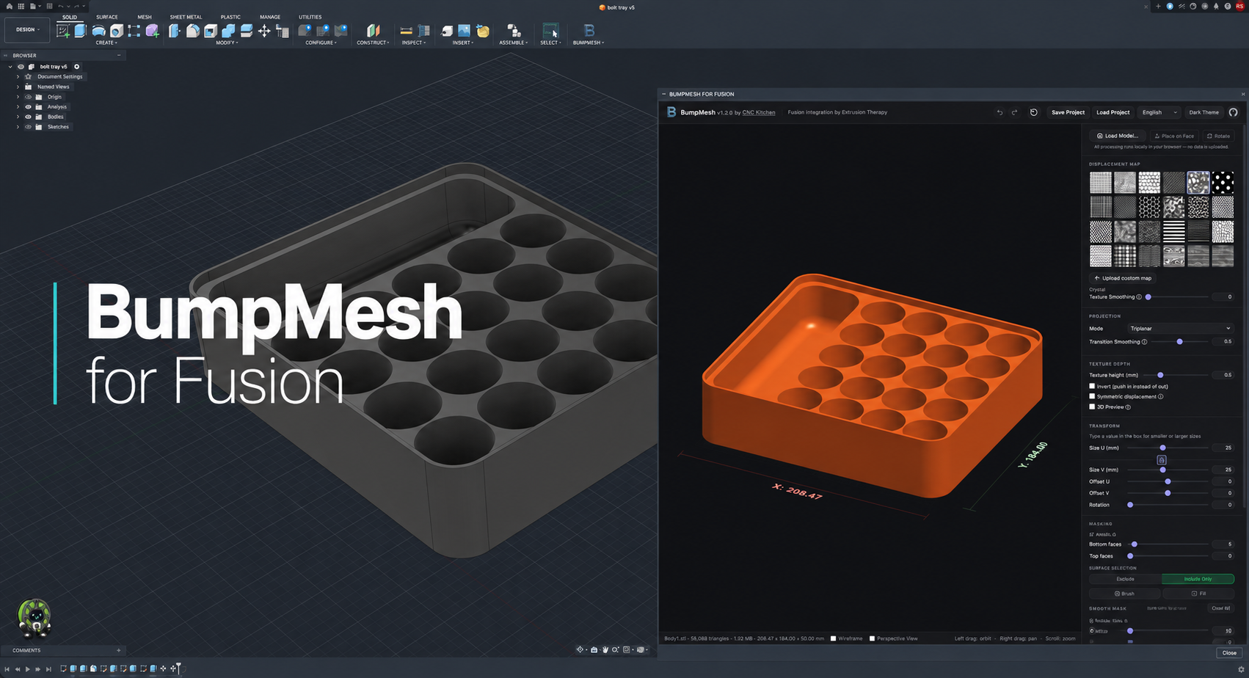Select the honeycomb hexagon displacement map
The width and height of the screenshot is (1249, 678).
[1149, 207]
